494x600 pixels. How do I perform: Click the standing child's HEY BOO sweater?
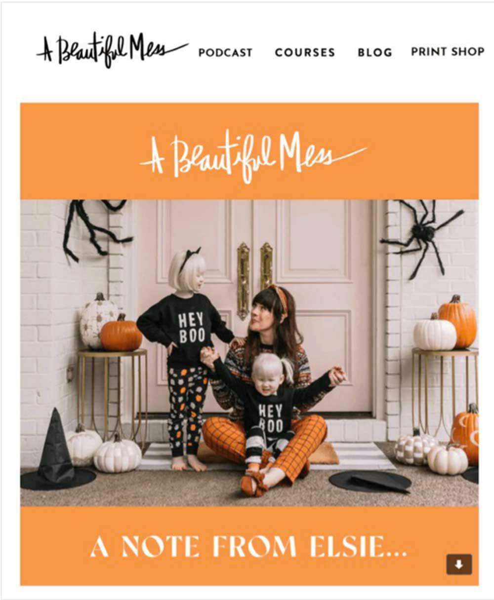point(187,330)
